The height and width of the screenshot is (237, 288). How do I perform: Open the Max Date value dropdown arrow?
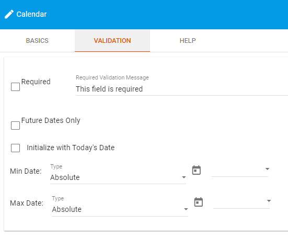tap(269, 201)
